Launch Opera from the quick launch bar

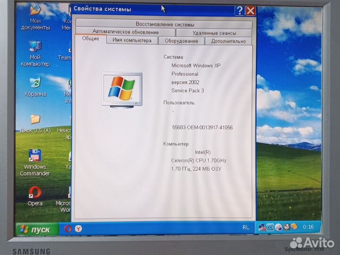point(68,229)
